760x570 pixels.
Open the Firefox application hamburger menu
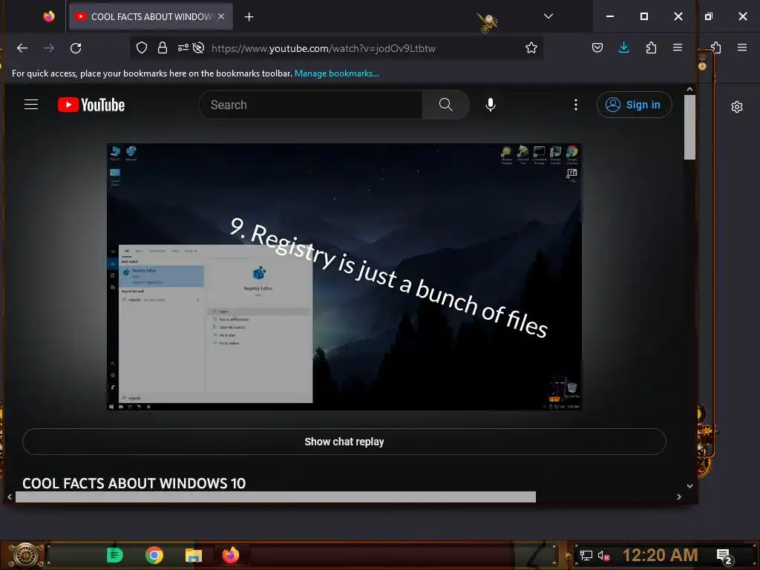coord(678,47)
